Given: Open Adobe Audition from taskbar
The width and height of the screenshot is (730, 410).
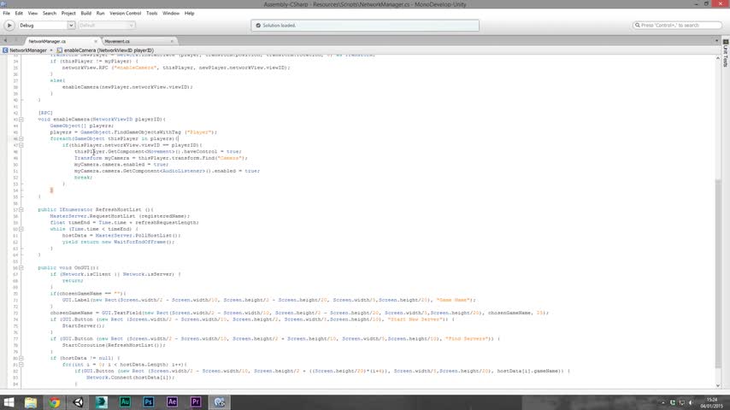Looking at the screenshot, I should 125,402.
